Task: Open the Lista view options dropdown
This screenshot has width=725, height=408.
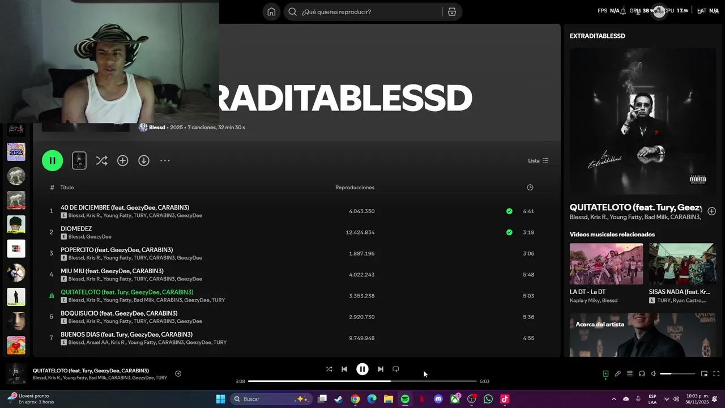Action: pyautogui.click(x=538, y=160)
